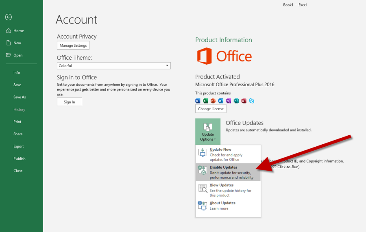Click the 'Product Activated' text
Screen dimensions: 366x232
(x=218, y=77)
